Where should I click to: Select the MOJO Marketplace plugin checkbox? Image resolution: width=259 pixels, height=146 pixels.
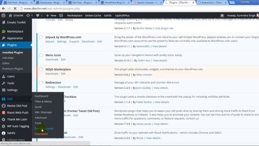[41, 69]
